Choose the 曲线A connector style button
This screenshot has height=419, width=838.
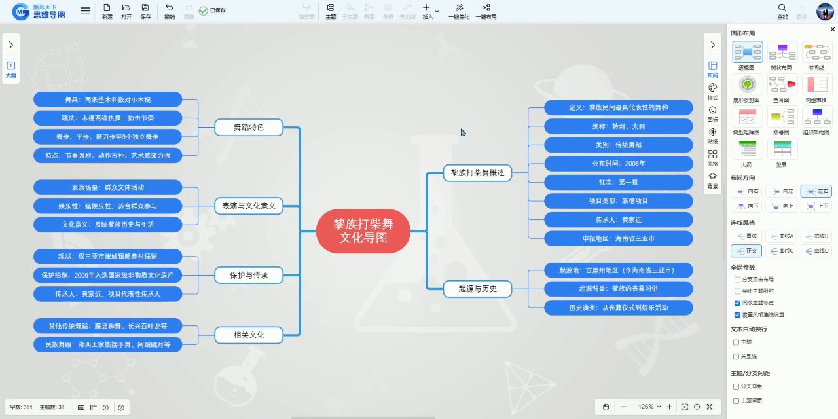[782, 236]
